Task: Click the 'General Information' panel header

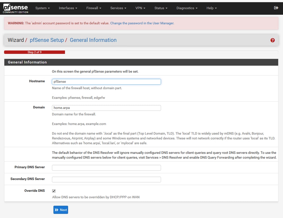Action: tap(141, 62)
